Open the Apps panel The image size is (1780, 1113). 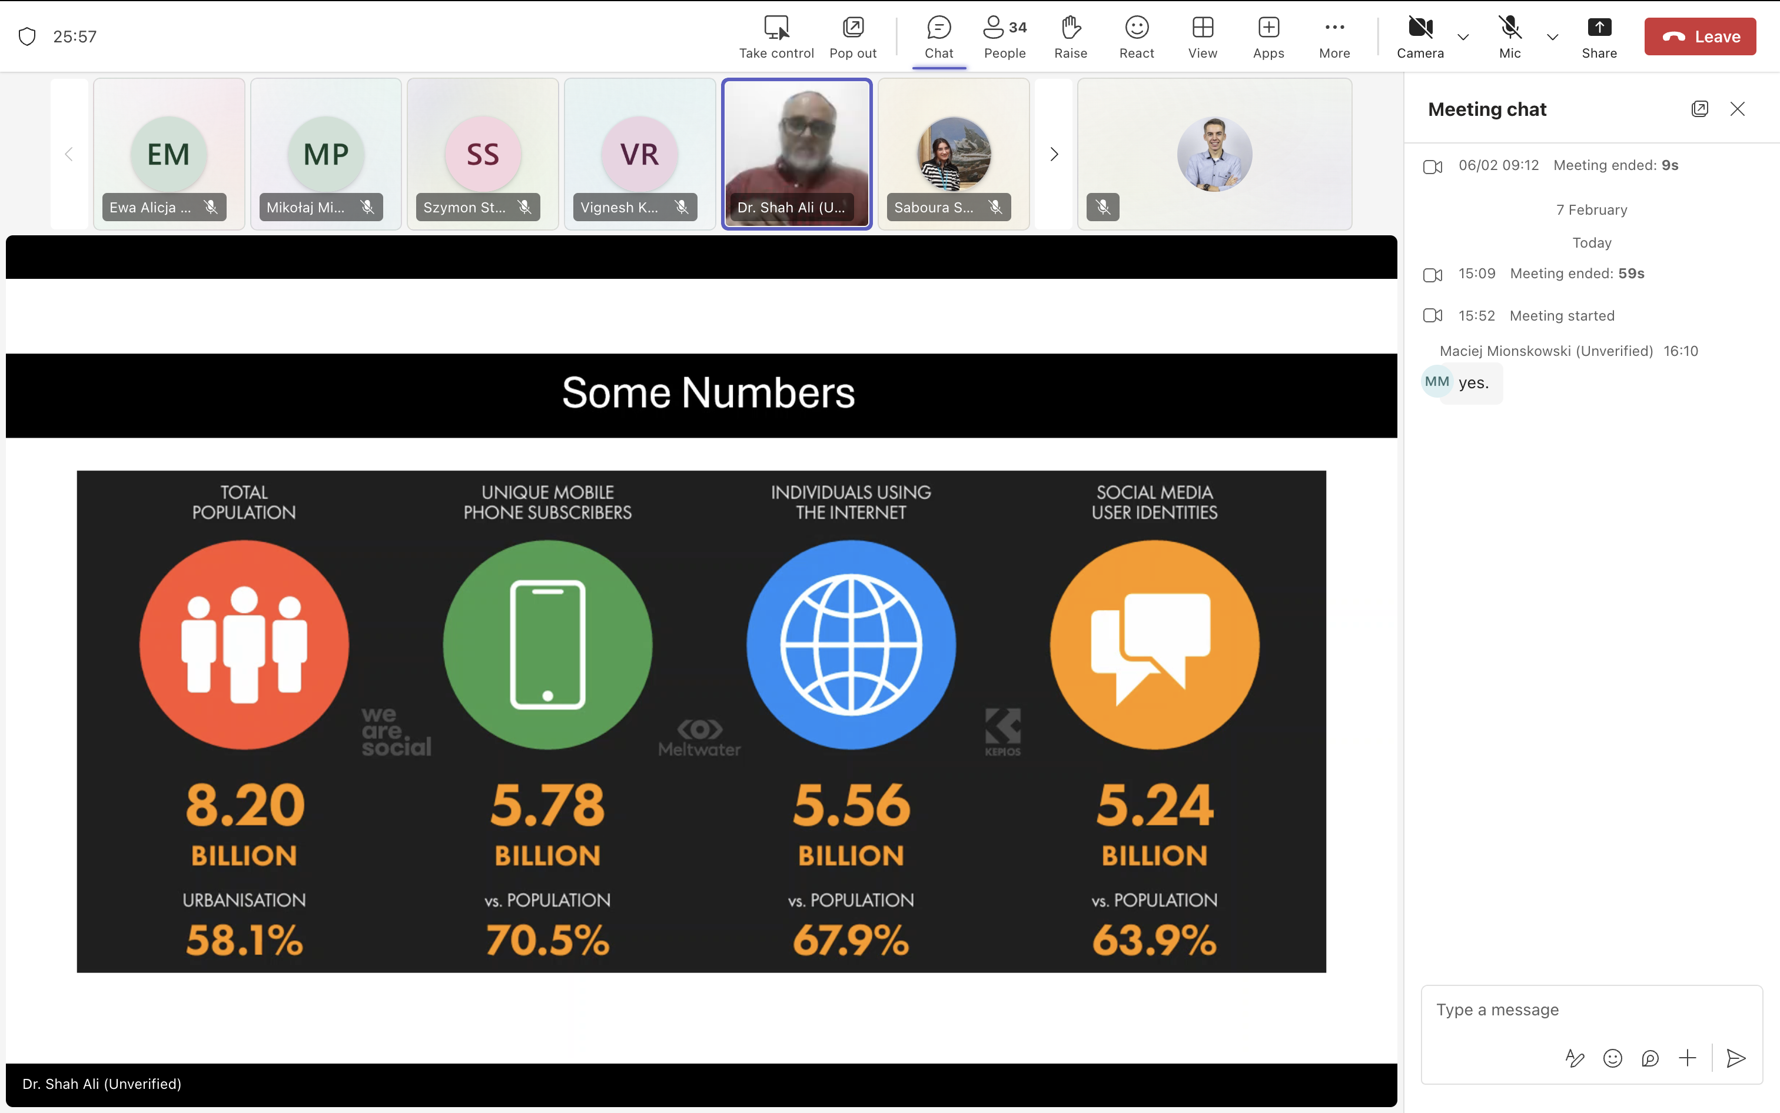[x=1268, y=37]
